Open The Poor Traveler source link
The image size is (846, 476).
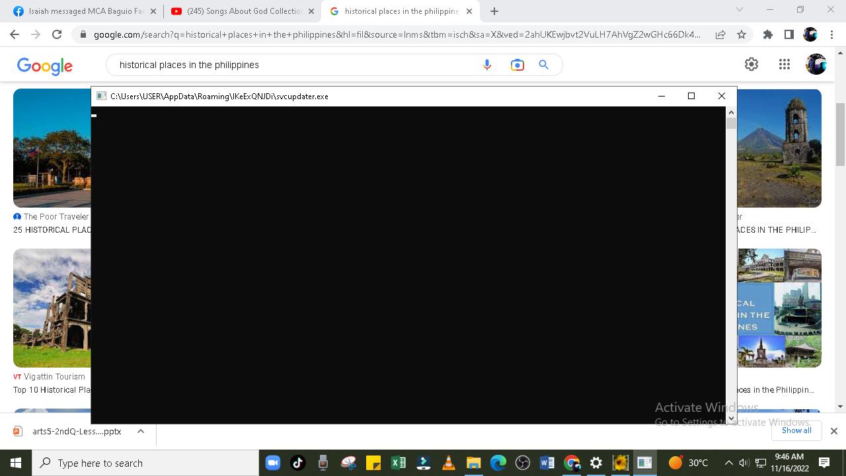(x=56, y=217)
